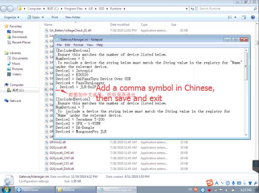This screenshot has height=193, width=259.
Task: Select the Network node in sidebar
Action: coord(15,101)
